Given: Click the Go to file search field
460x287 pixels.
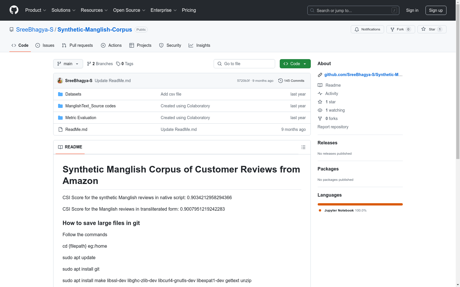Looking at the screenshot, I should [x=244, y=64].
